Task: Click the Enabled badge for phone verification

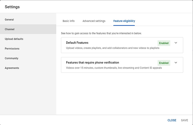Action: pyautogui.click(x=164, y=63)
